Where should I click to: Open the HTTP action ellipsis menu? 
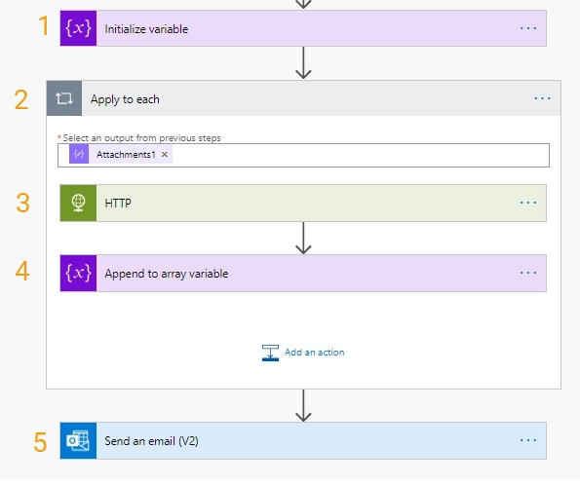click(527, 203)
